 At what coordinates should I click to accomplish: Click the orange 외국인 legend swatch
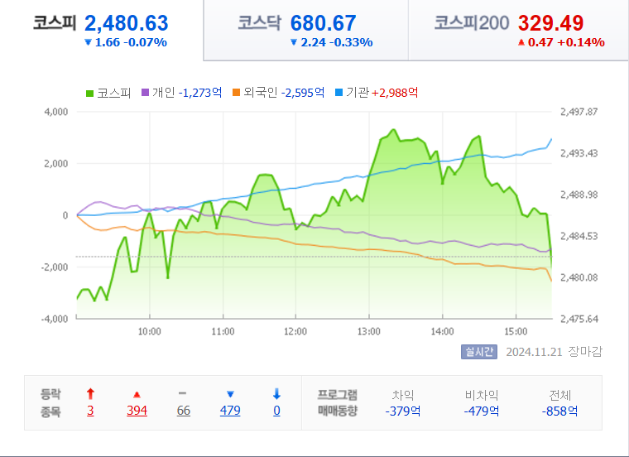click(x=236, y=93)
